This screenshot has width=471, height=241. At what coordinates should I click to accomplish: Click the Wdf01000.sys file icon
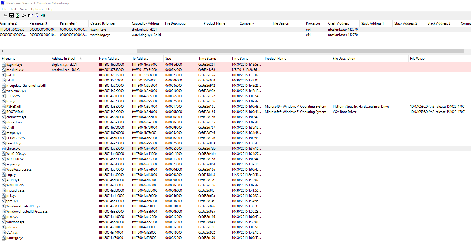coord(4,154)
